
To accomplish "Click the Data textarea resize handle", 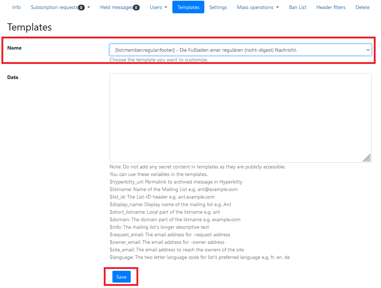I will (x=367, y=158).
